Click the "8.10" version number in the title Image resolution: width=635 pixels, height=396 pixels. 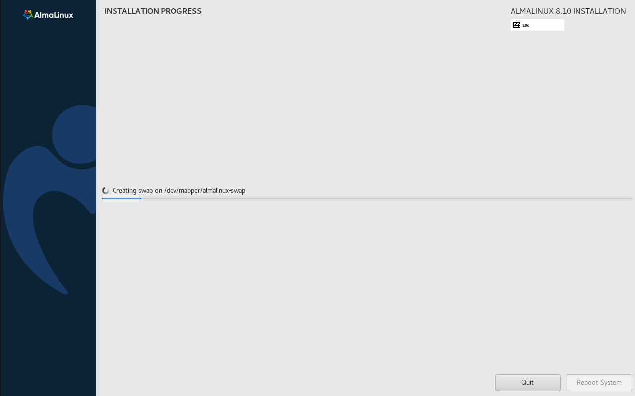pyautogui.click(x=563, y=11)
